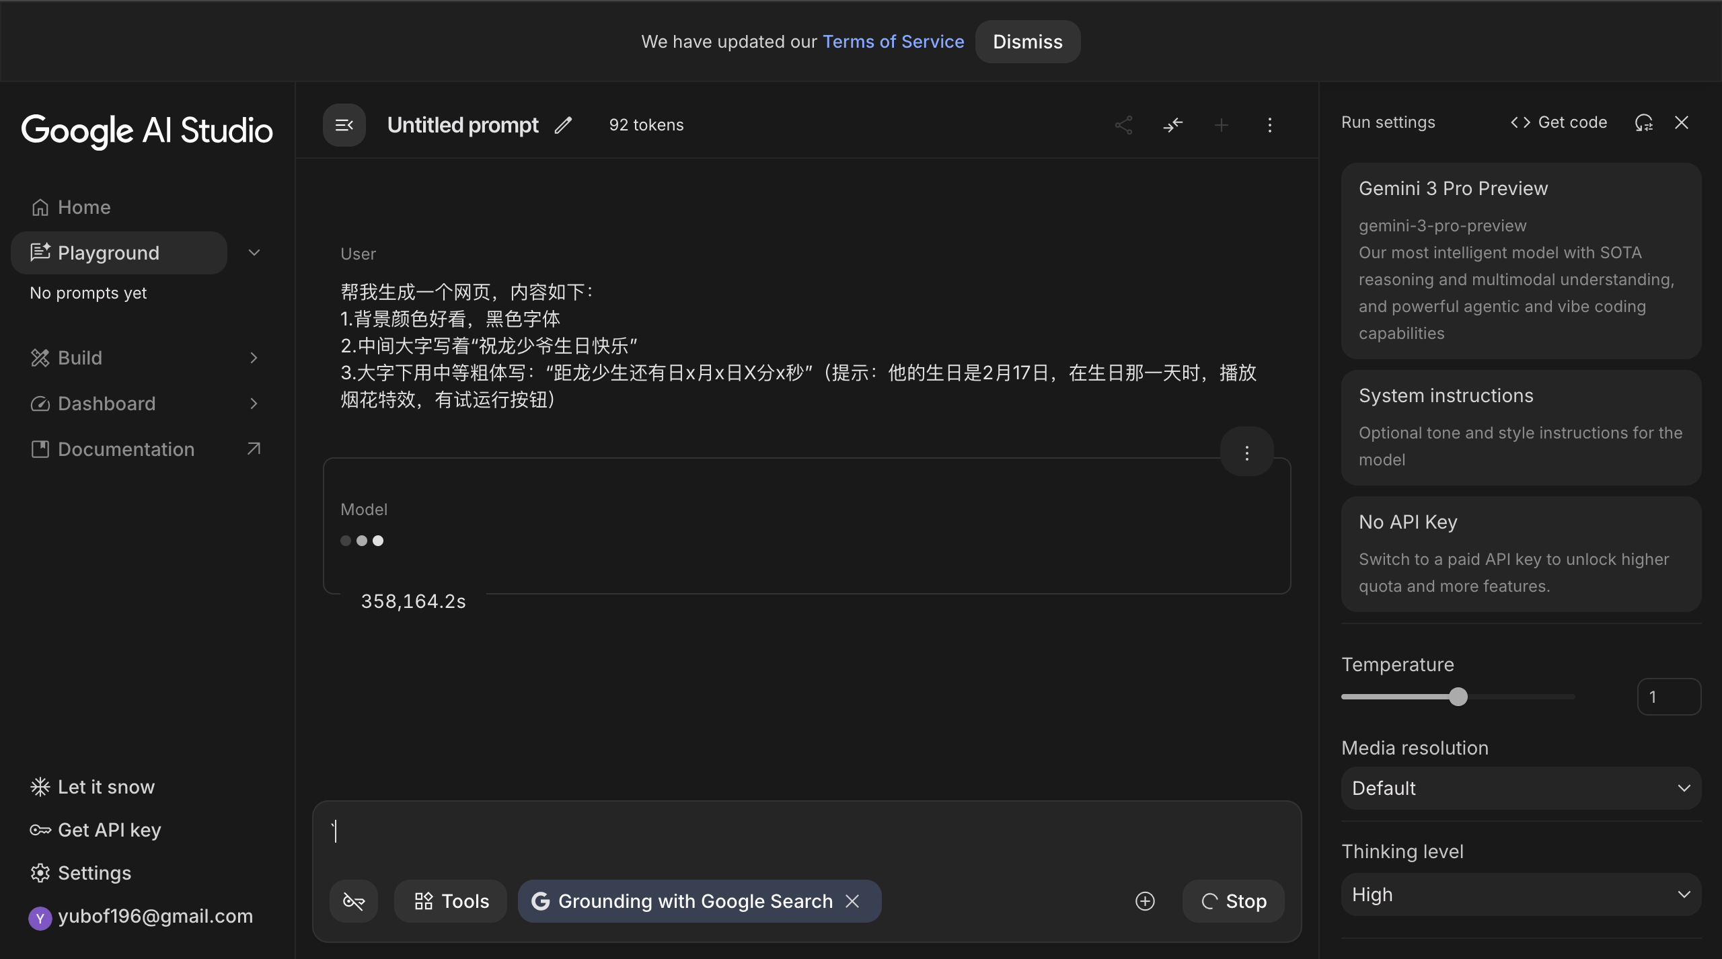Edit the Untitled prompt title pencil

(563, 125)
